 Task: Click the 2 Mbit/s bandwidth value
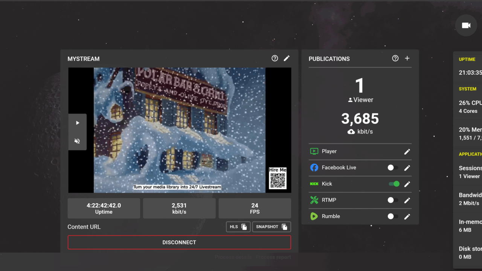point(469,203)
